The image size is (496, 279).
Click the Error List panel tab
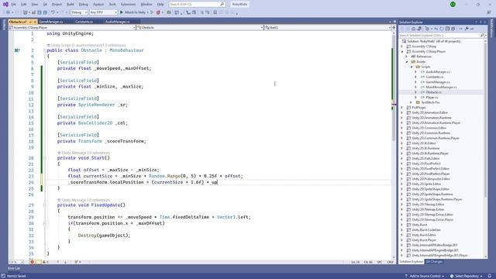point(14,268)
